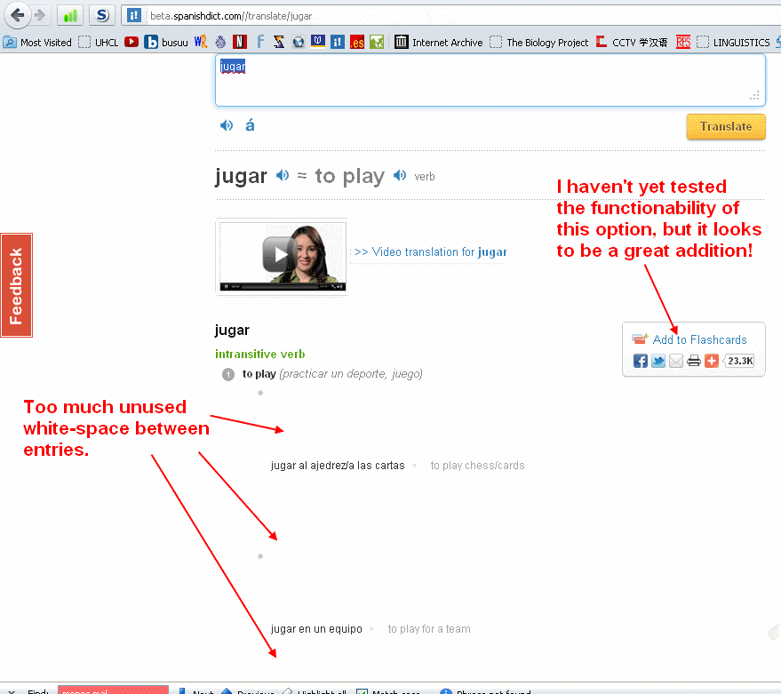The image size is (781, 694).
Task: Click the speaker icon below the search box
Action: pyautogui.click(x=227, y=126)
